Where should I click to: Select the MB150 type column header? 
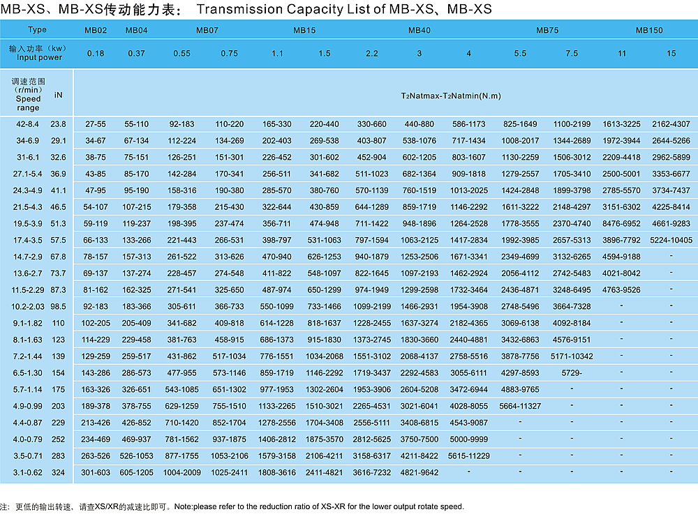pyautogui.click(x=648, y=31)
